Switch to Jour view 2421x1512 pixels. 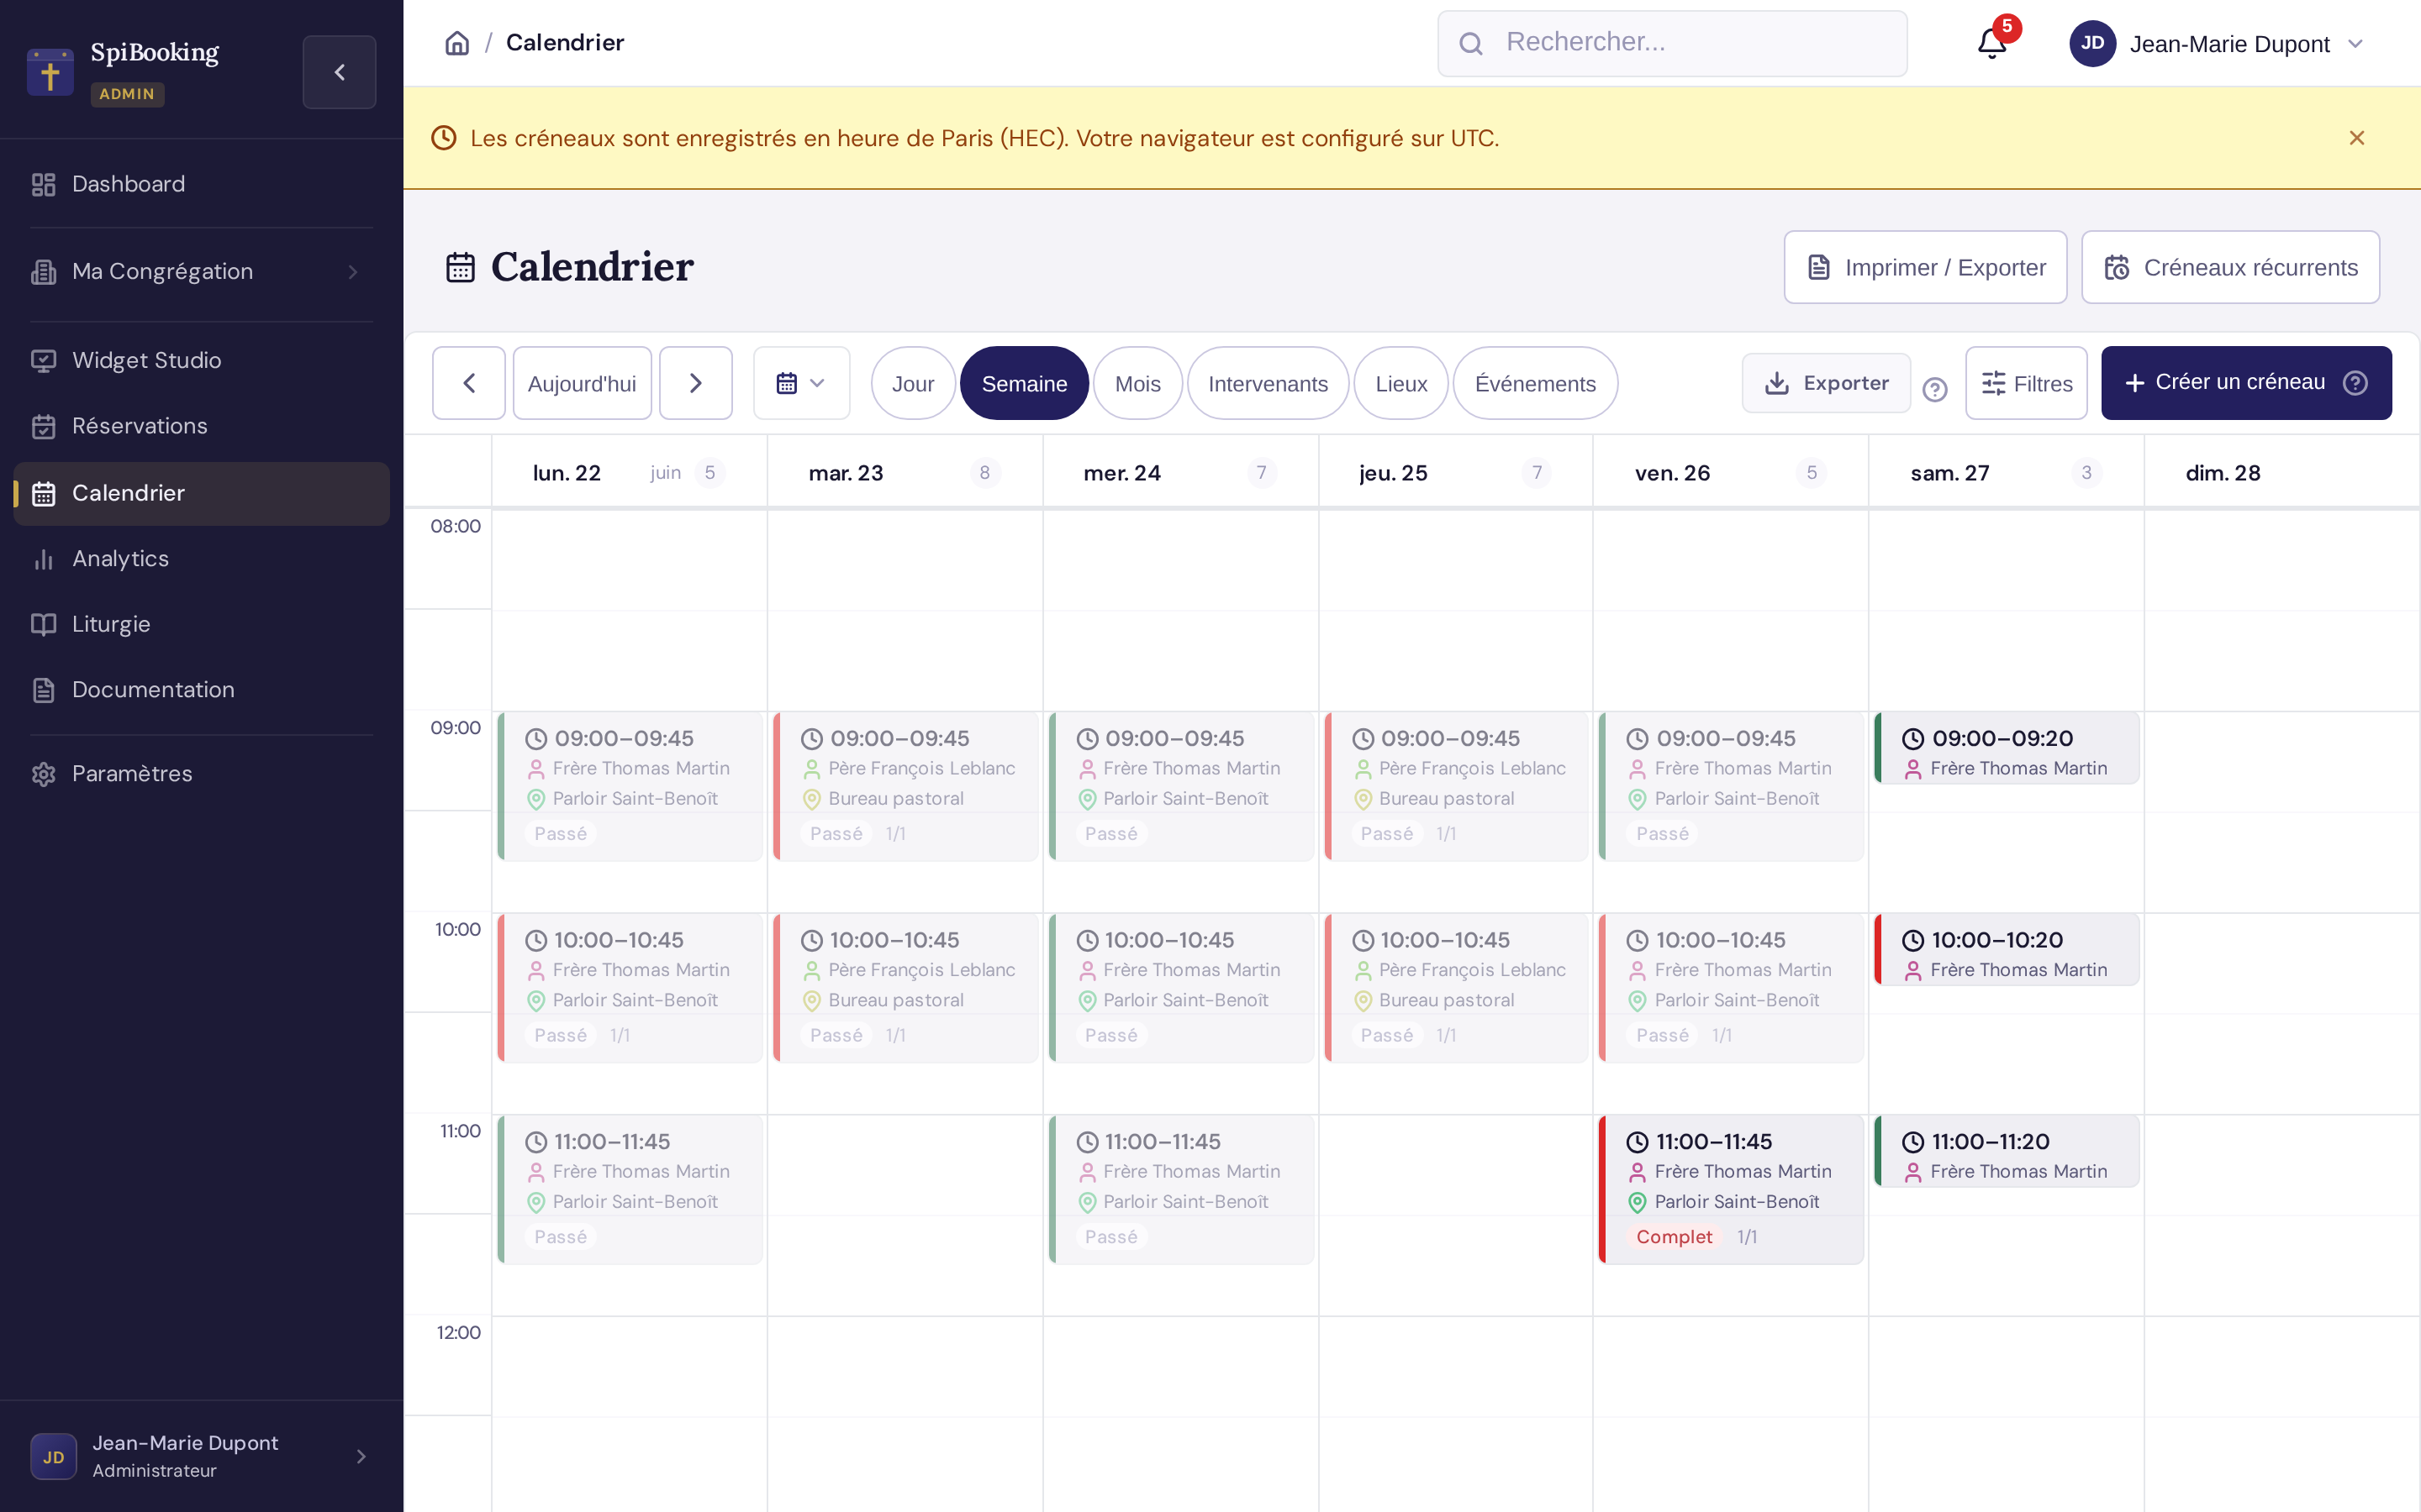coord(912,383)
